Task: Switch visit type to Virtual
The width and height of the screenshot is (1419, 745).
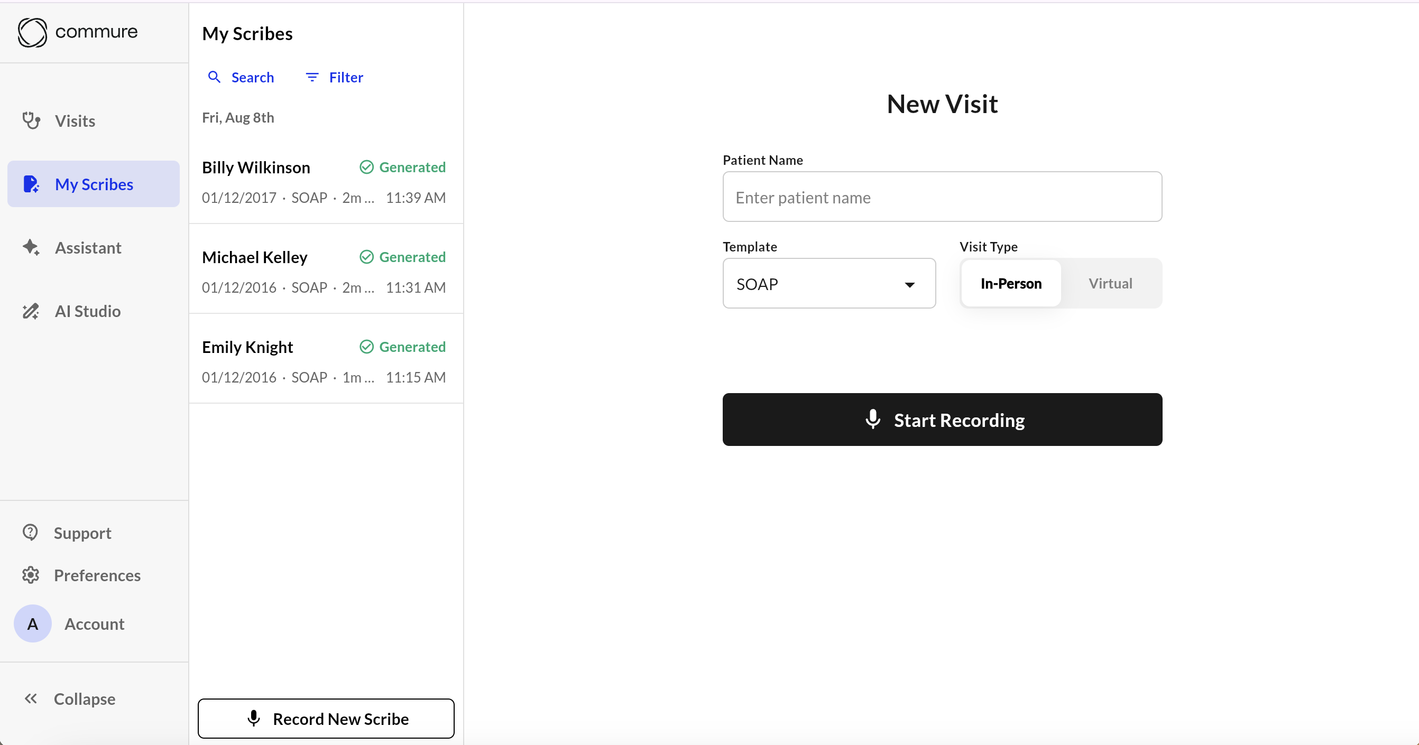Action: [1110, 284]
